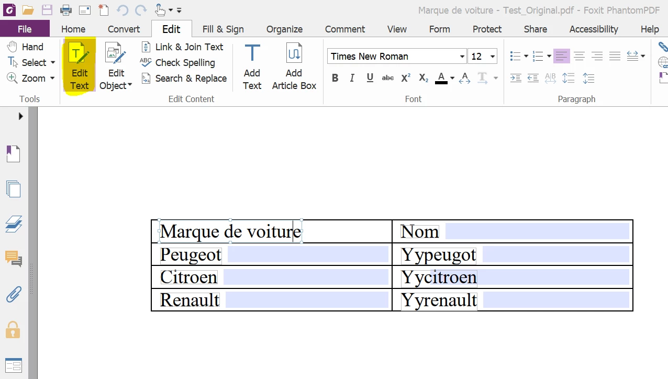Increase paragraph indent

(x=516, y=78)
